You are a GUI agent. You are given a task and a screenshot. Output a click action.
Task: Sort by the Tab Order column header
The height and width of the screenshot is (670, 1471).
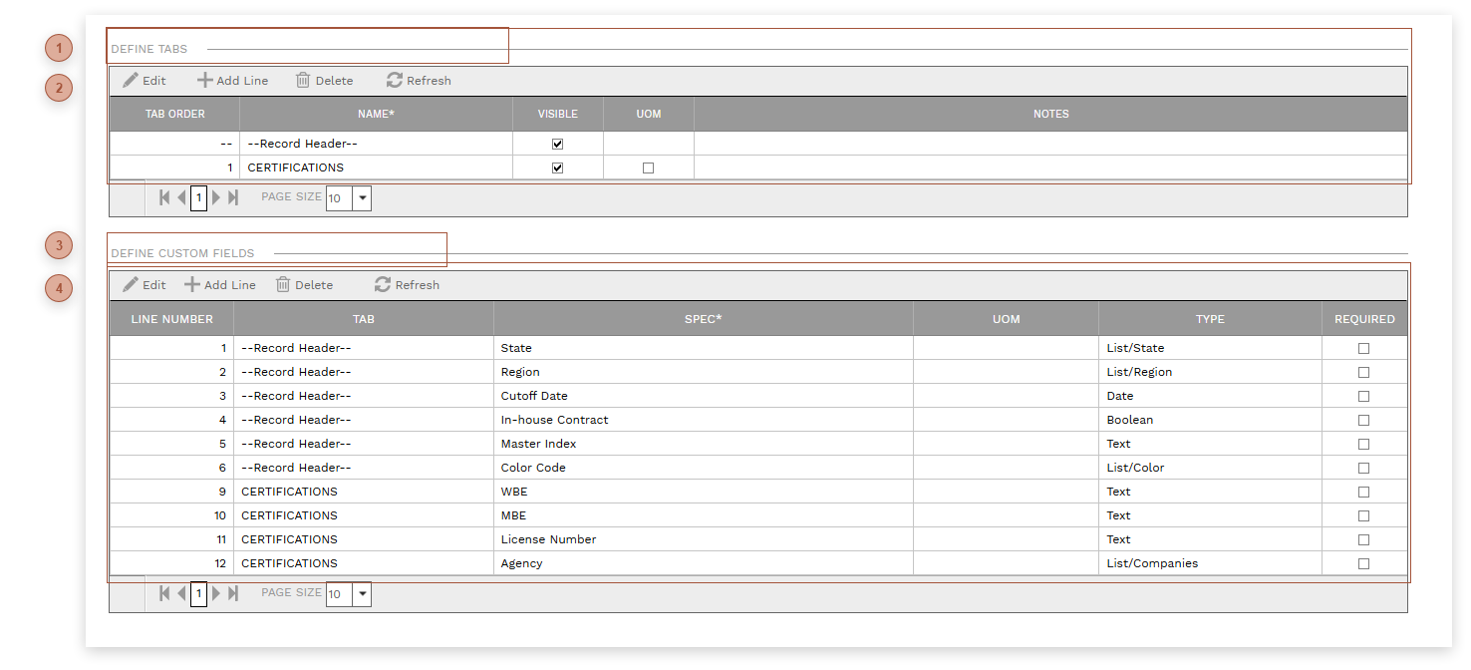174,115
